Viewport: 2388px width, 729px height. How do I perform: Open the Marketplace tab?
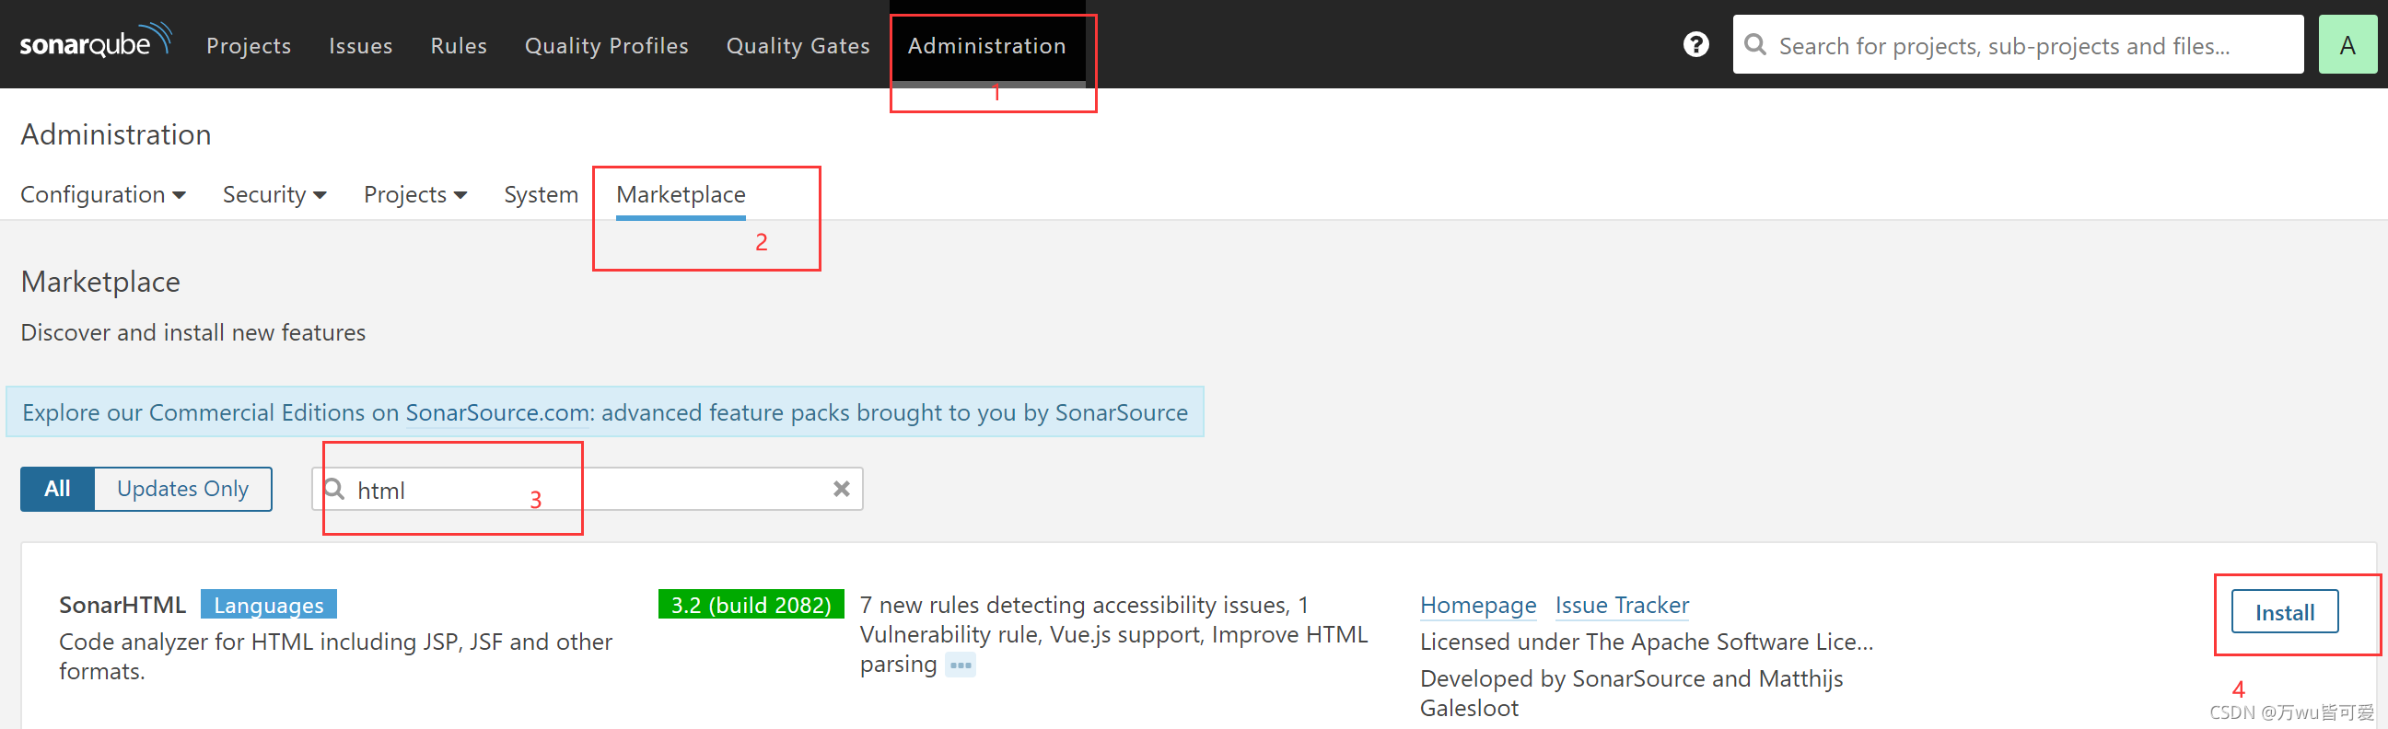coord(681,194)
